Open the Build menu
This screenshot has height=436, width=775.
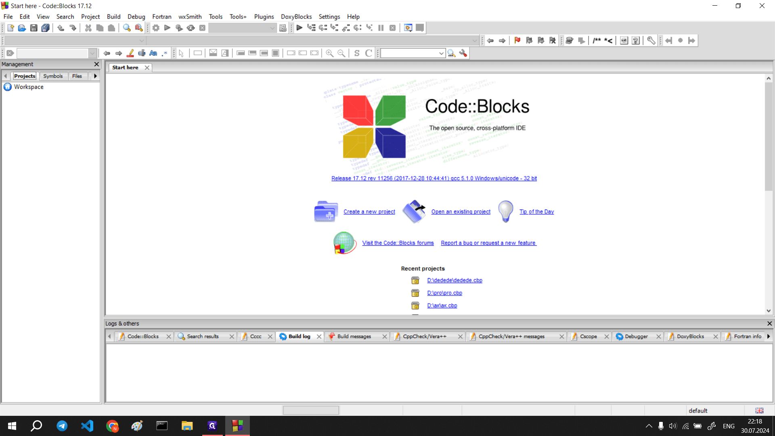(113, 17)
